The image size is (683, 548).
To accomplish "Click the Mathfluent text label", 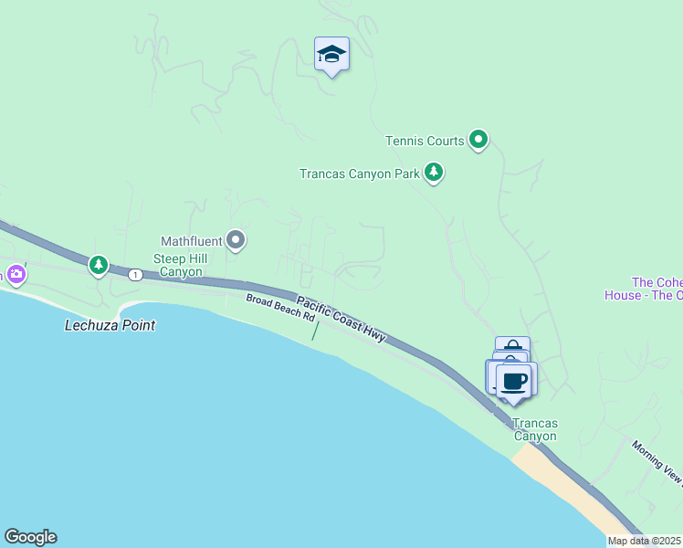I will click(x=192, y=241).
